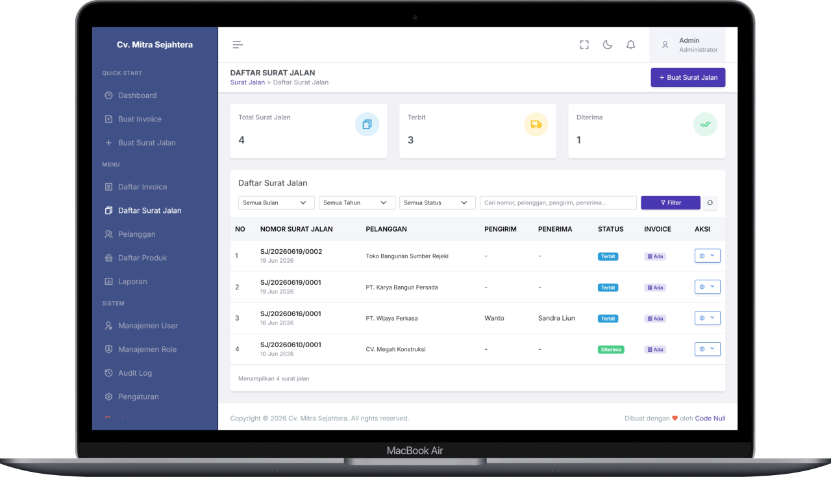831x477 pixels.
Task: Click the Pelanggan people icon
Action: 108,234
